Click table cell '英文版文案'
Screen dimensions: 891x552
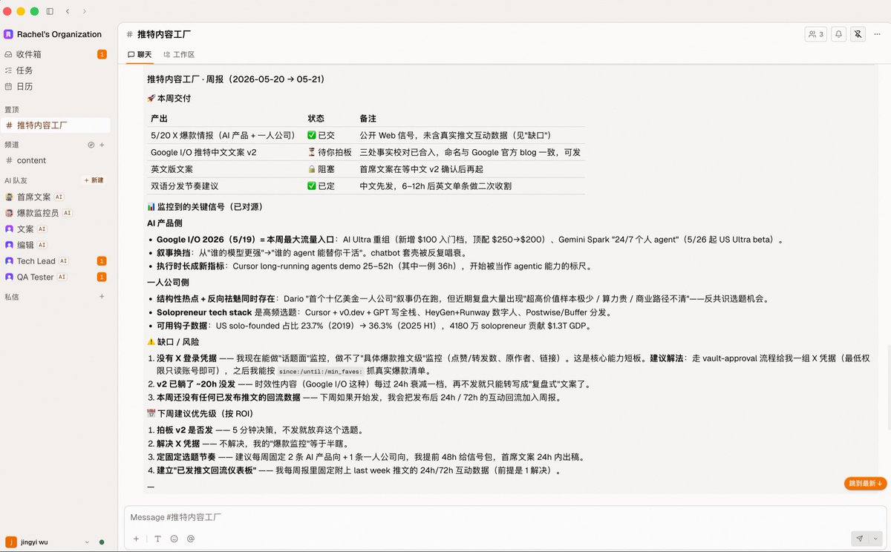pyautogui.click(x=172, y=169)
